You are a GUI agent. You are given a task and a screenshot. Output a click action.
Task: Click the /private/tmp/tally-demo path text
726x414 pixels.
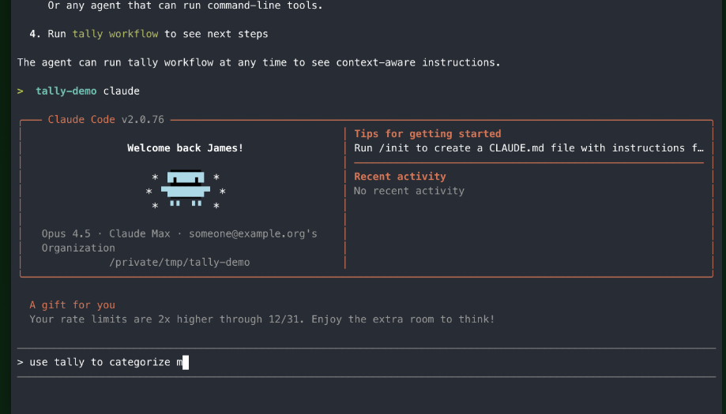179,262
